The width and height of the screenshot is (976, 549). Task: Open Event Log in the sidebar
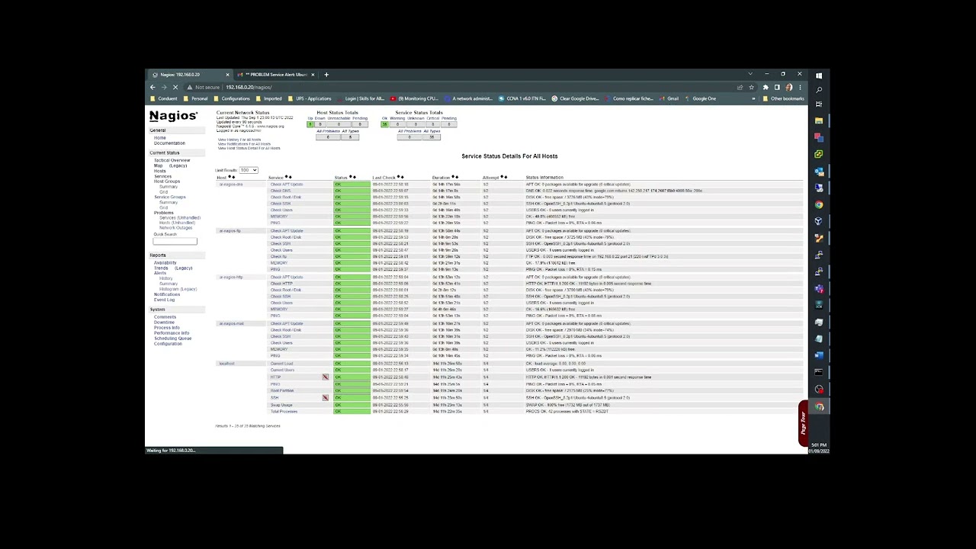[164, 300]
